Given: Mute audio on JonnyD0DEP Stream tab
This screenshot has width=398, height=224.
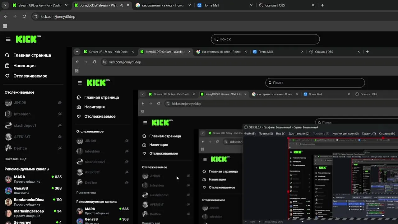Looking at the screenshot, I should pyautogui.click(x=122, y=5).
